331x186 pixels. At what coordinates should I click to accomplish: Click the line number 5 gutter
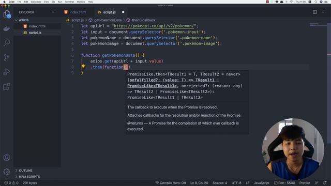72,50
